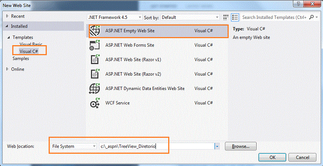Collapse the Templates tree node

tap(9, 37)
